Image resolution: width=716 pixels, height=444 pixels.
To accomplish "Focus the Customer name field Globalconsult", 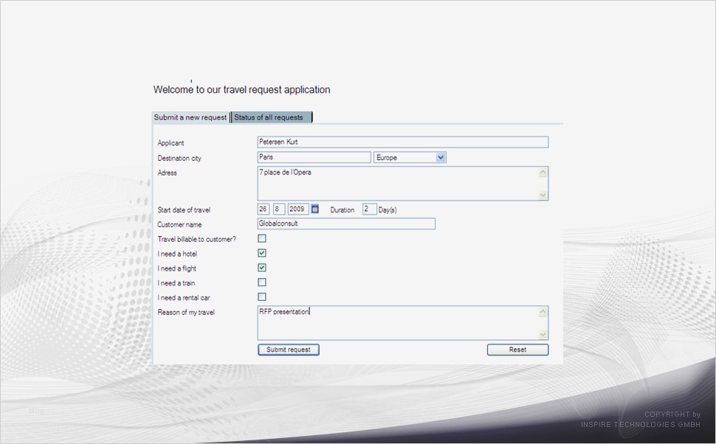I will [346, 223].
